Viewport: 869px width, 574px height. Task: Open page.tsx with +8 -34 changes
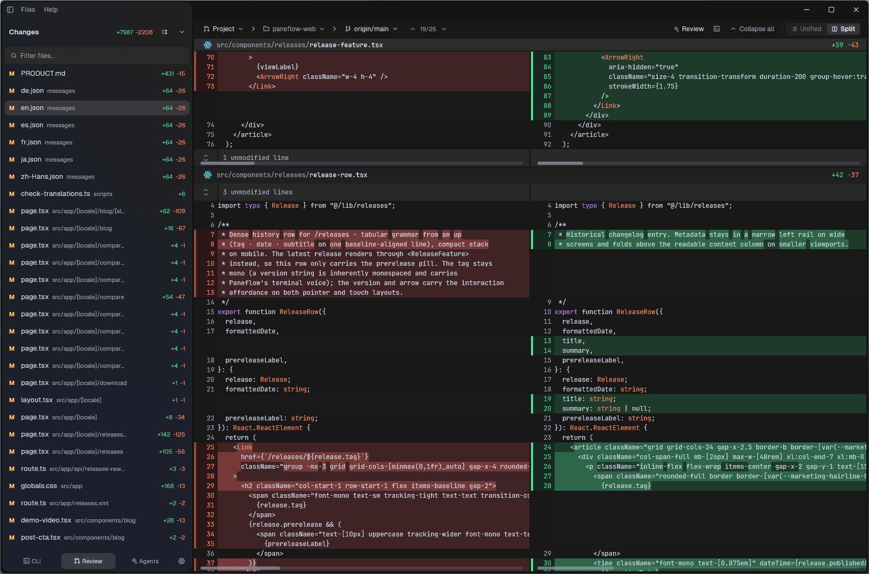pos(97,417)
